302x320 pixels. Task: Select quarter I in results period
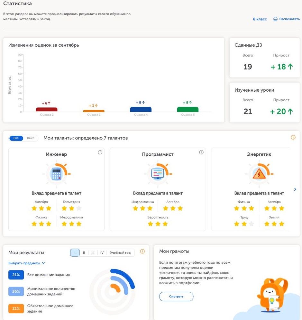point(75,253)
